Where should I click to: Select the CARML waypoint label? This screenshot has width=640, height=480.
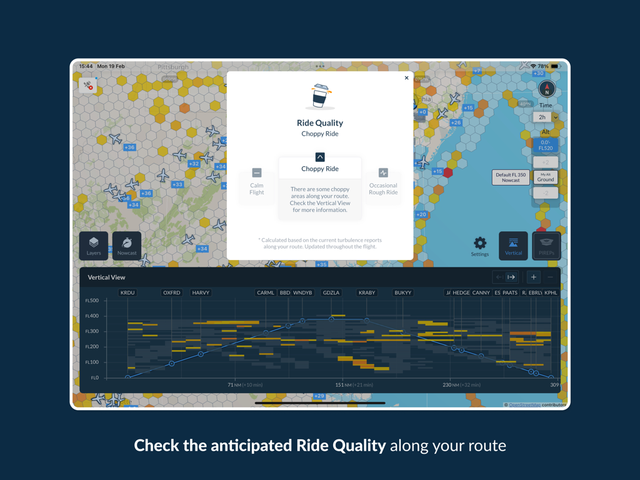point(265,292)
